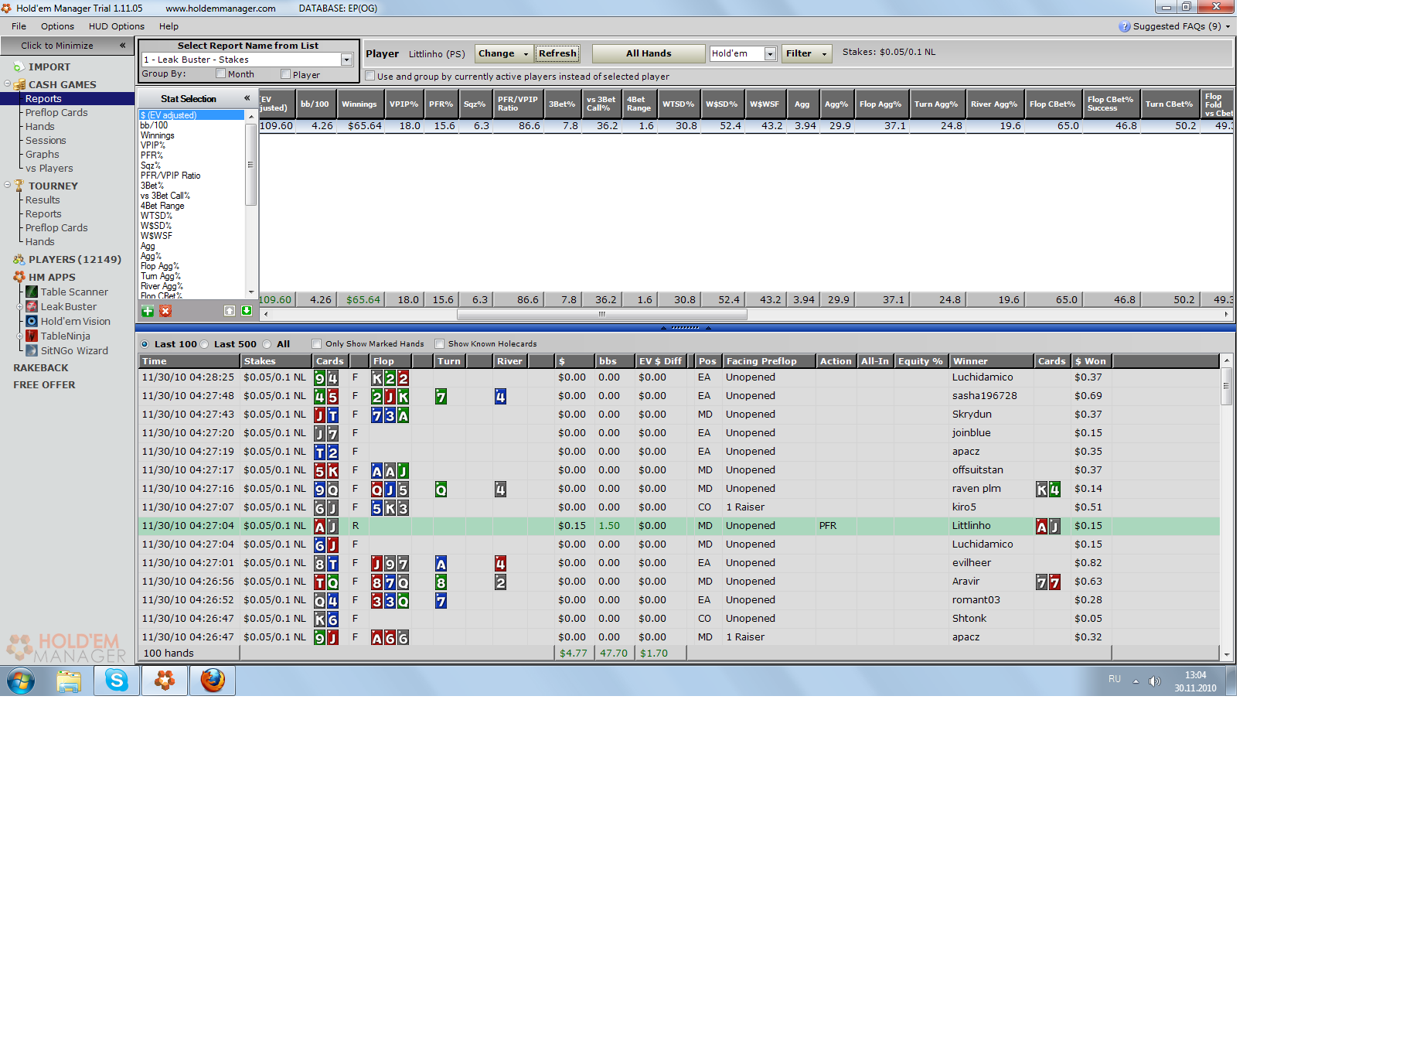Tick the Only Show Marked Hands checkbox

tap(316, 344)
